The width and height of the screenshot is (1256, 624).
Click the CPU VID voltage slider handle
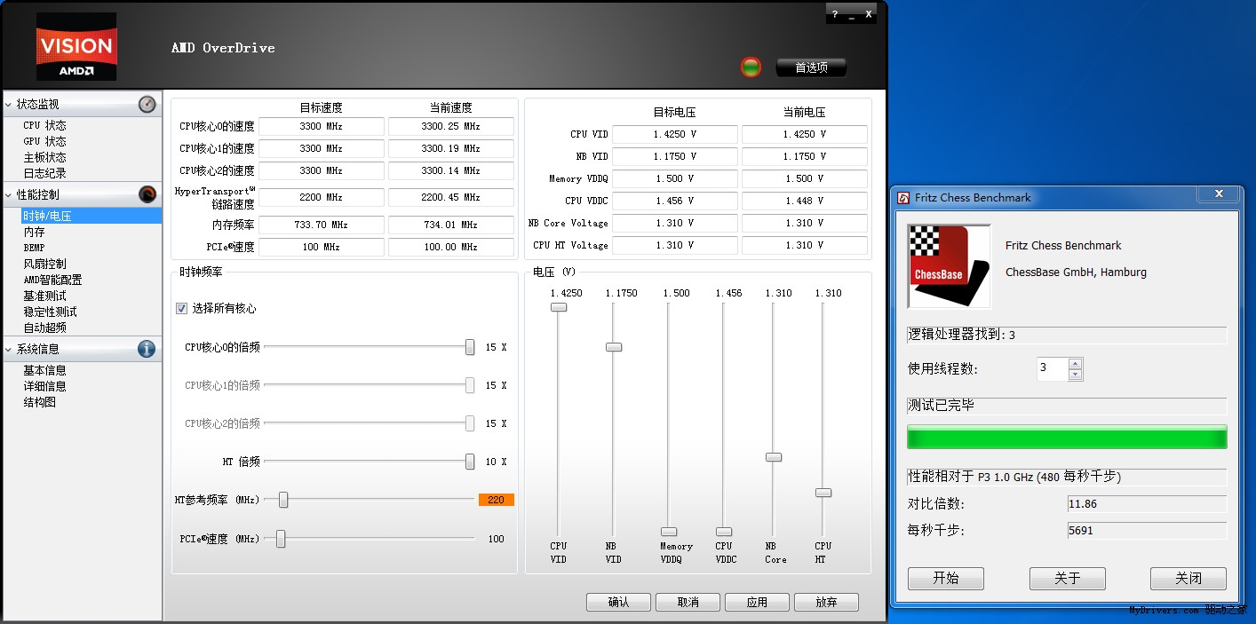click(x=559, y=307)
